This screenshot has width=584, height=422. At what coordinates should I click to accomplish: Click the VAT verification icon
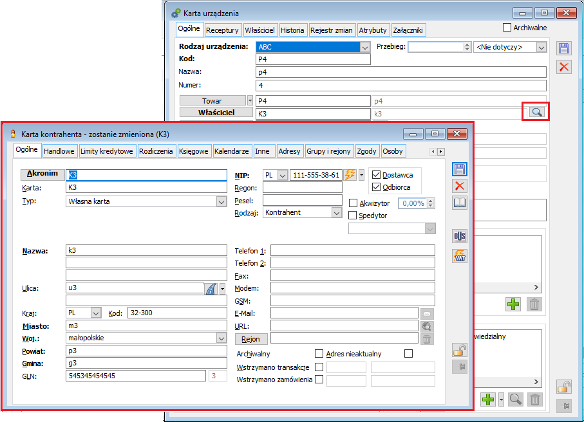(x=460, y=256)
